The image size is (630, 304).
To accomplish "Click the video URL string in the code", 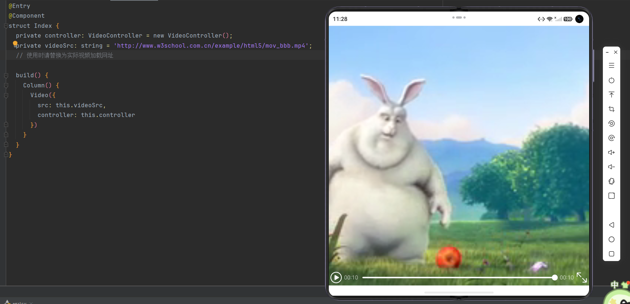I will 211,46.
